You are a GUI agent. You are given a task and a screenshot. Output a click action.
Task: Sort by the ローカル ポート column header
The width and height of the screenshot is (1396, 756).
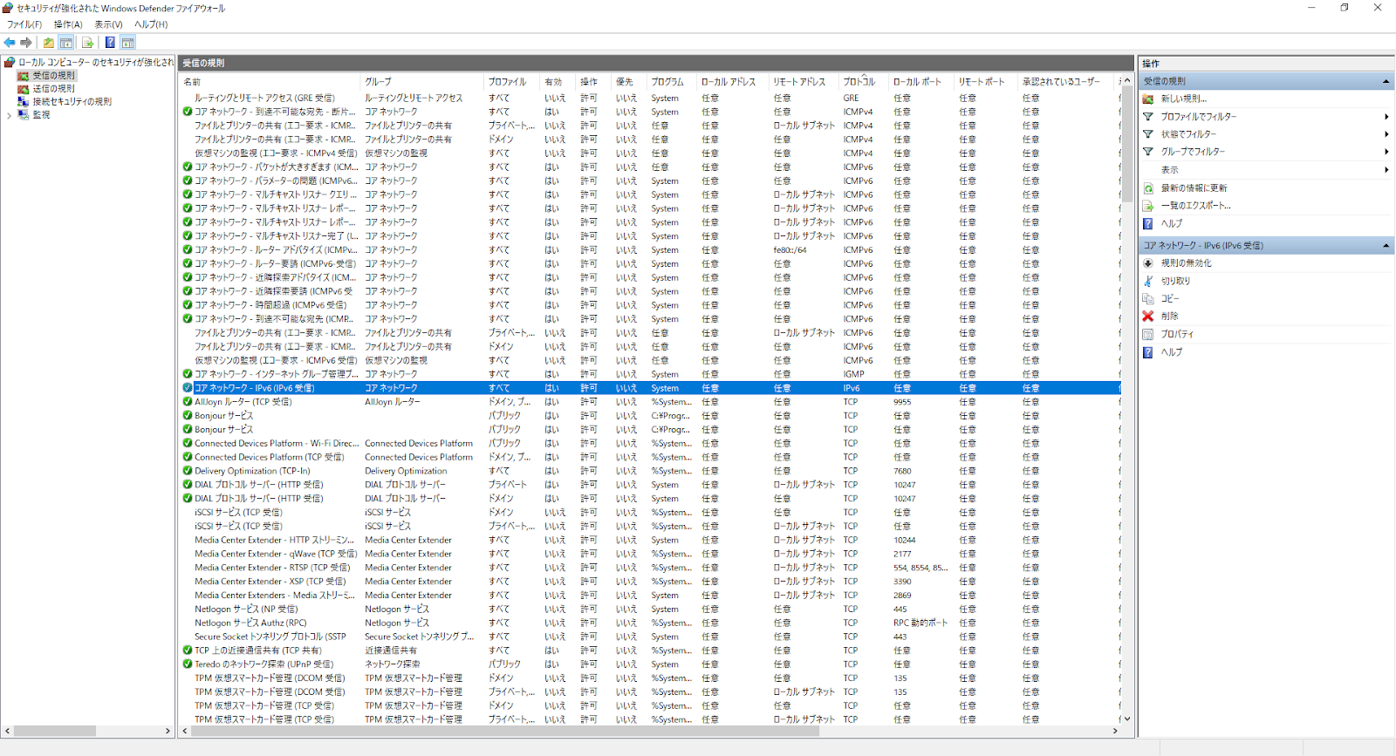click(x=921, y=82)
